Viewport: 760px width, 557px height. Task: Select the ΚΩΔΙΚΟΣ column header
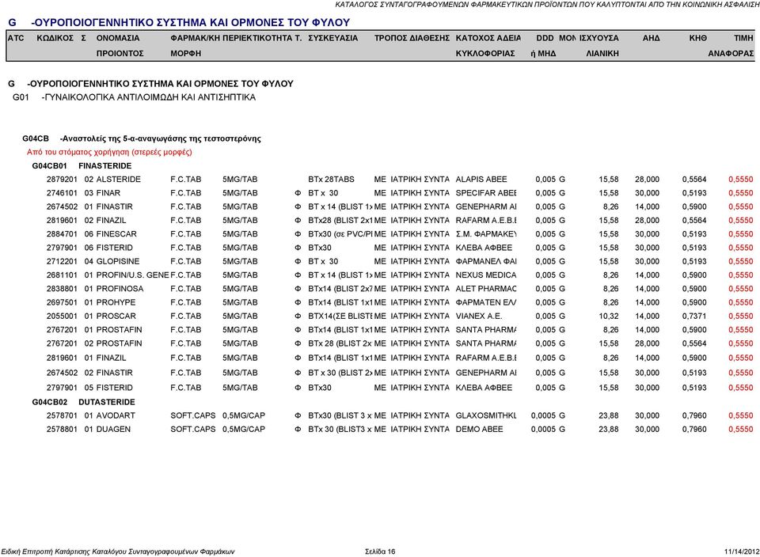[55, 38]
